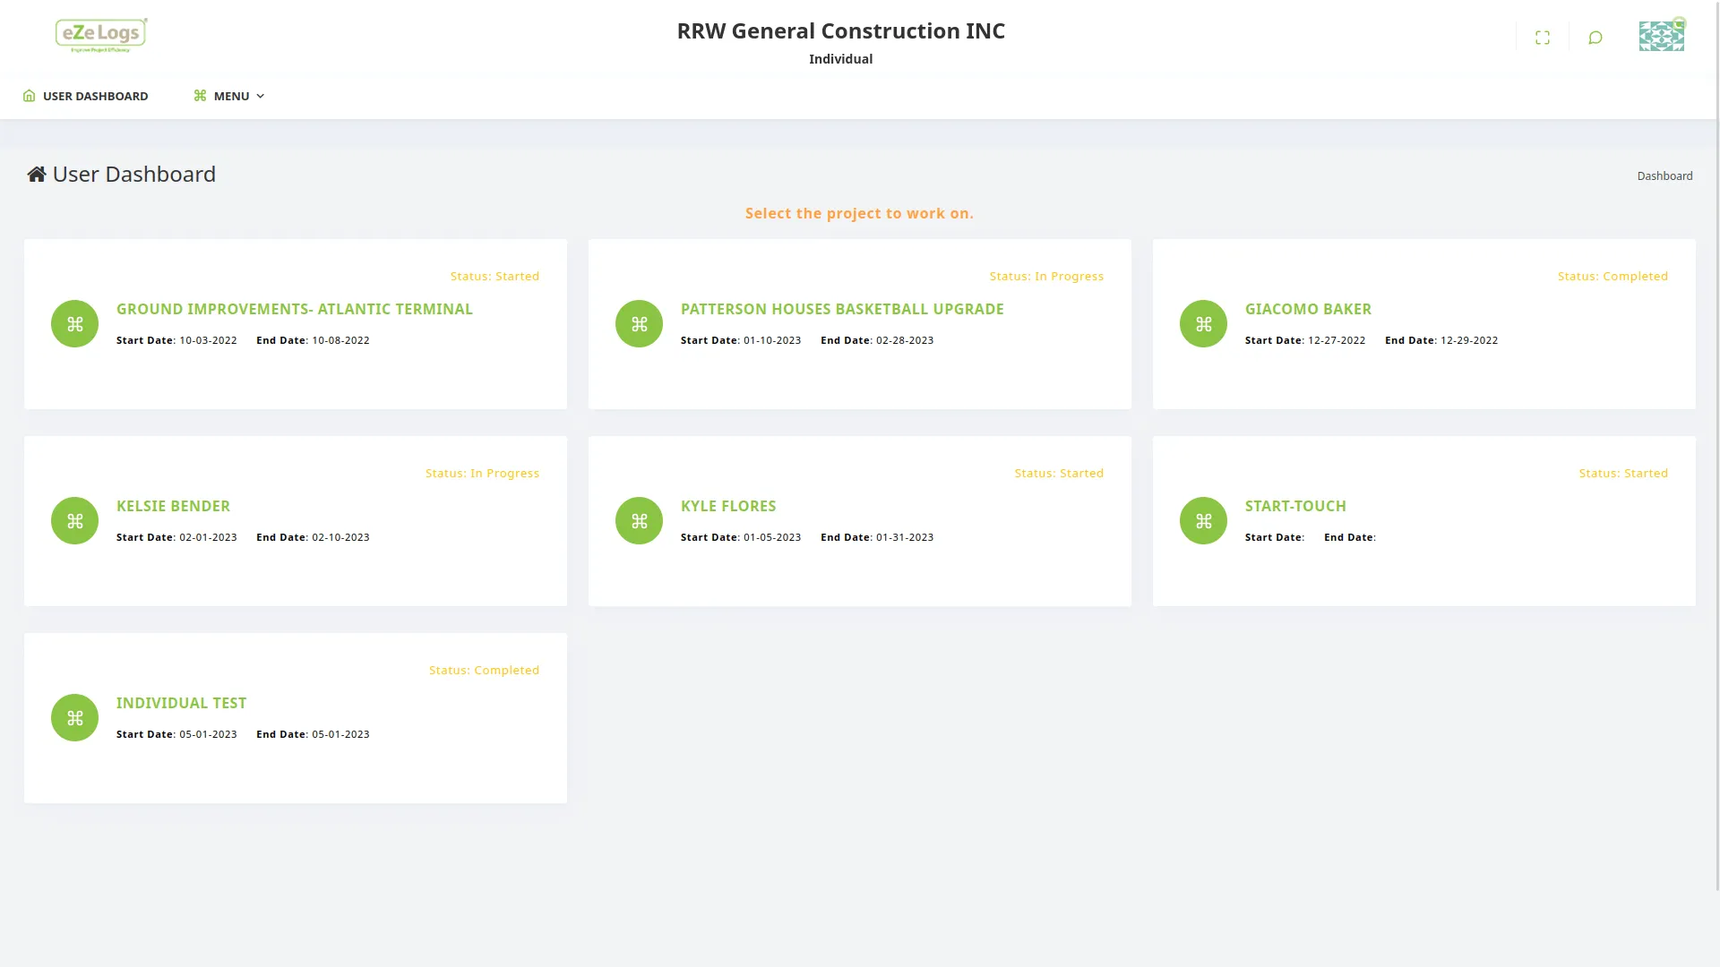Open the chat message bubble icon
Viewport: 1720px width, 967px height.
click(1595, 38)
